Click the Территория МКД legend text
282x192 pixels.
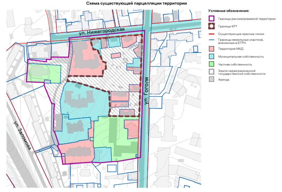click(231, 49)
